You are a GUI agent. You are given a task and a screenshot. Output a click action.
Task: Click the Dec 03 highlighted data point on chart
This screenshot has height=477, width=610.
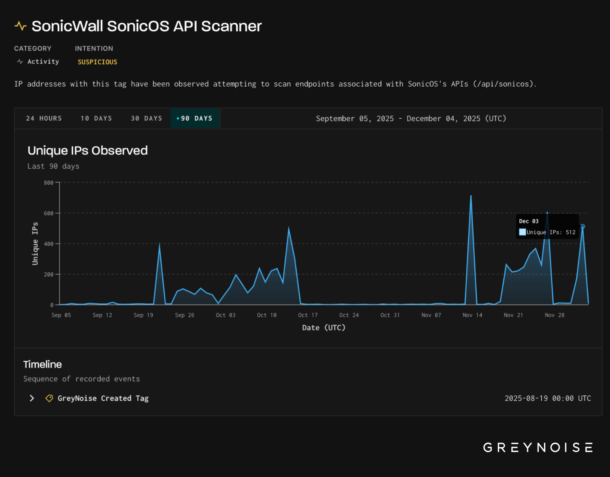pos(583,226)
